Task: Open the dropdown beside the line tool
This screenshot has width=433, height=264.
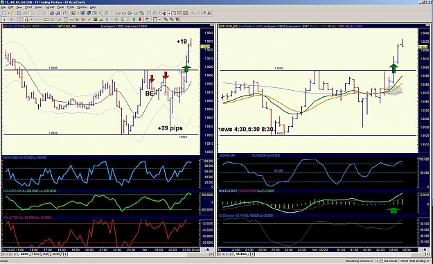Action: (x=42, y=19)
